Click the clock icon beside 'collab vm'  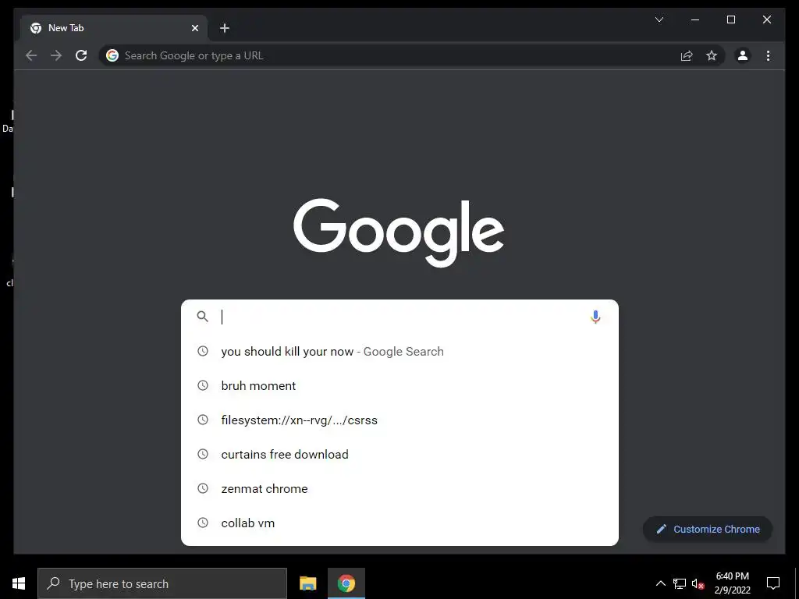tap(203, 523)
